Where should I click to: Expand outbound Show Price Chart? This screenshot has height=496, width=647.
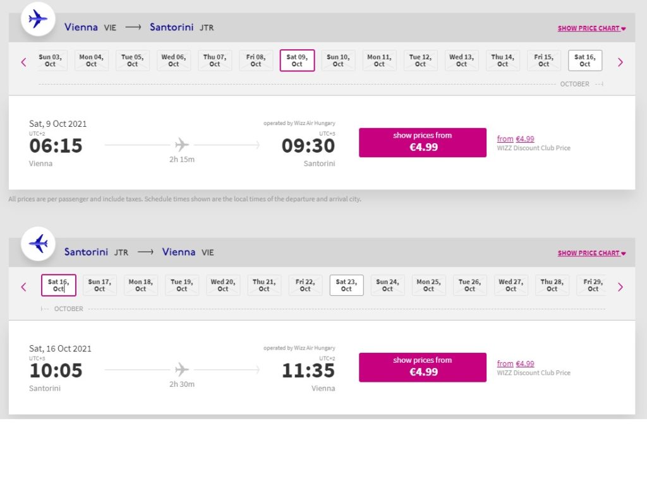(591, 28)
